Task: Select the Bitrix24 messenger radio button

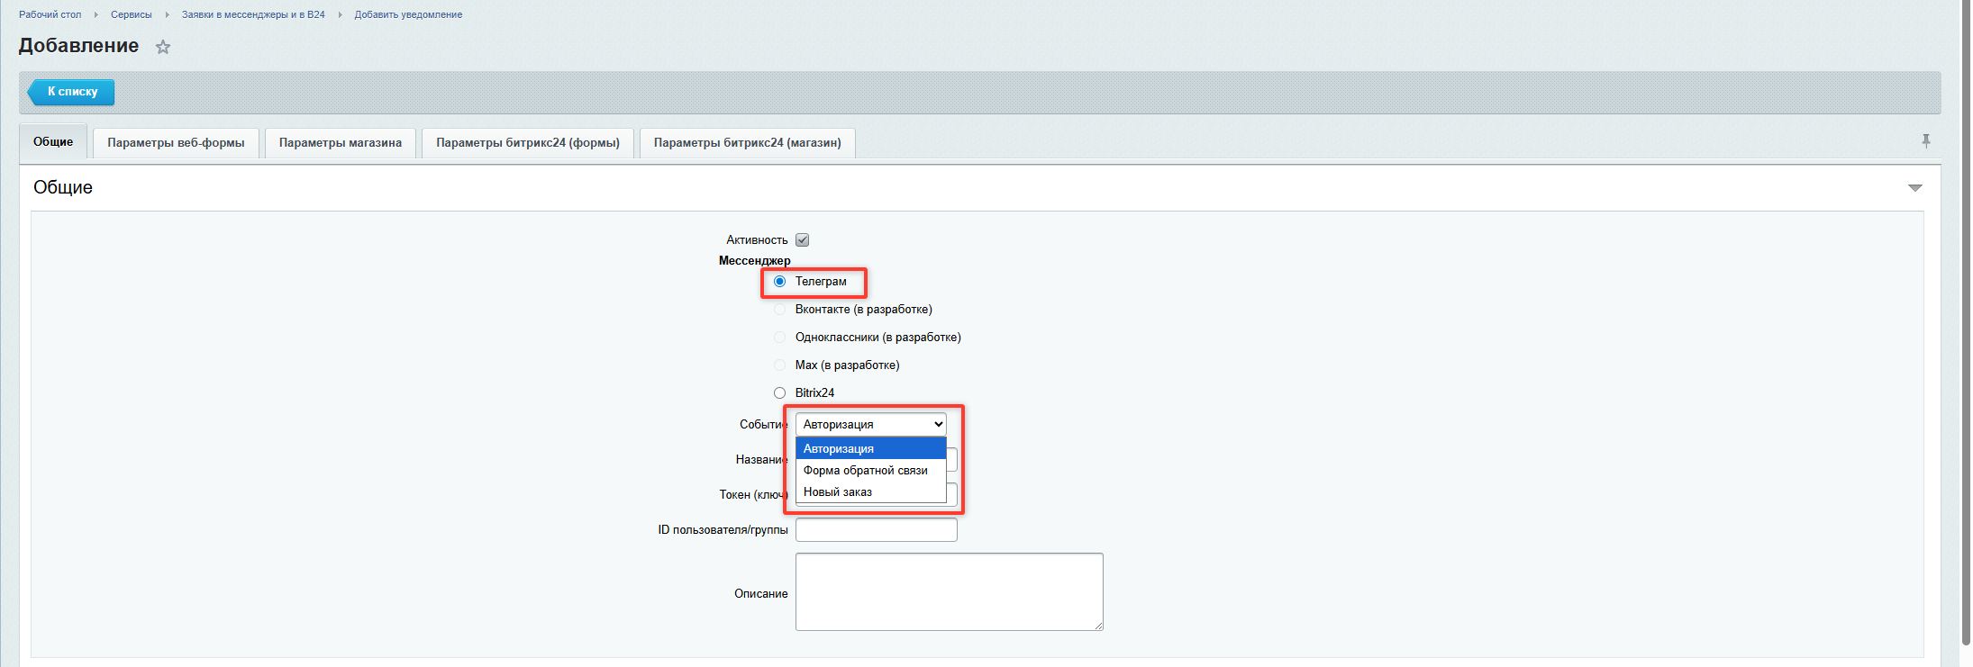Action: (x=780, y=393)
